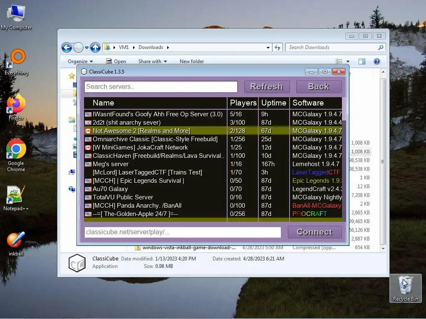Open Google Chrome desktop shortcut
Viewport: 426px width, 319px height.
pos(16,155)
